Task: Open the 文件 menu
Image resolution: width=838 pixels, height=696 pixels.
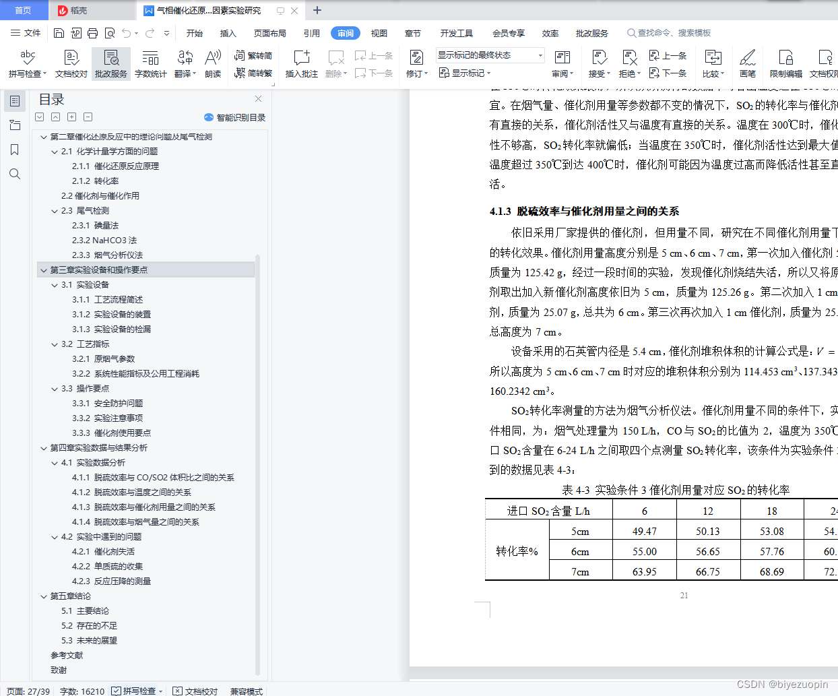Action: 26,33
